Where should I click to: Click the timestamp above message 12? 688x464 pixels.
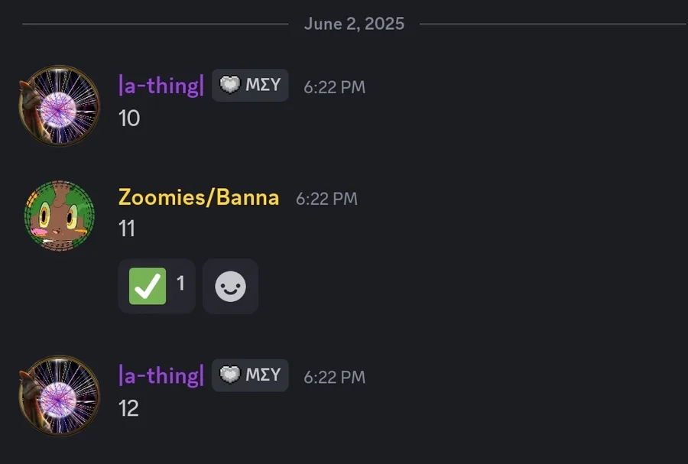coord(334,377)
